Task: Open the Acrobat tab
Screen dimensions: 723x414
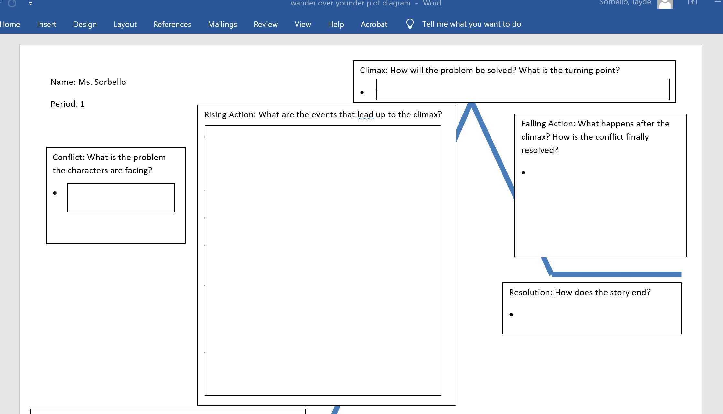Action: pyautogui.click(x=374, y=24)
